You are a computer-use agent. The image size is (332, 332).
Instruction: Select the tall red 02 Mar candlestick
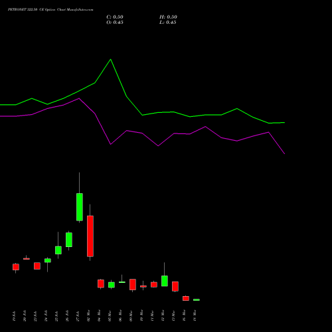click(90, 236)
